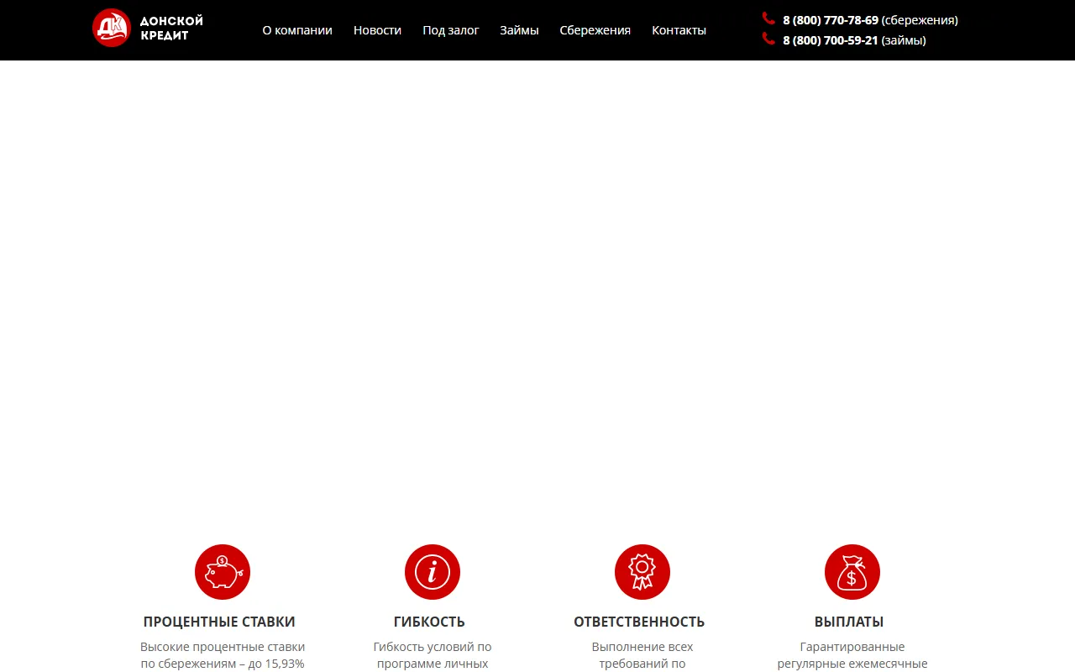
Task: Click the ВЫПЛАТЫ heading
Action: 849,622
